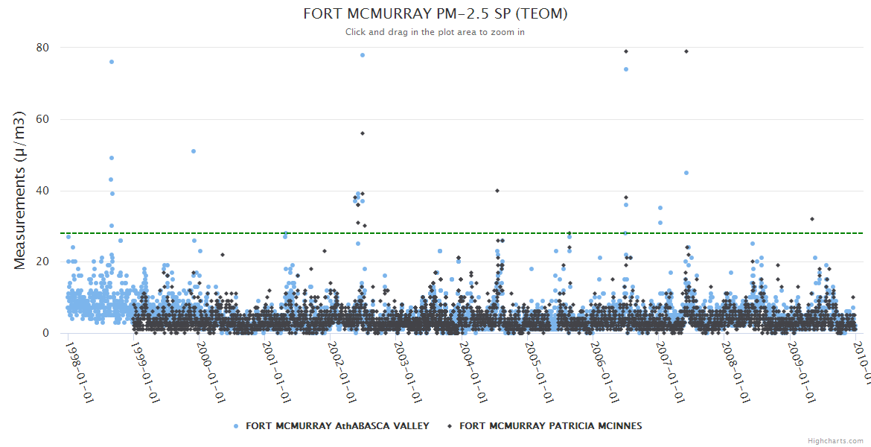The image size is (871, 447).
Task: Click the Measurements (µ/m3) y-axis title
Action: [x=21, y=190]
